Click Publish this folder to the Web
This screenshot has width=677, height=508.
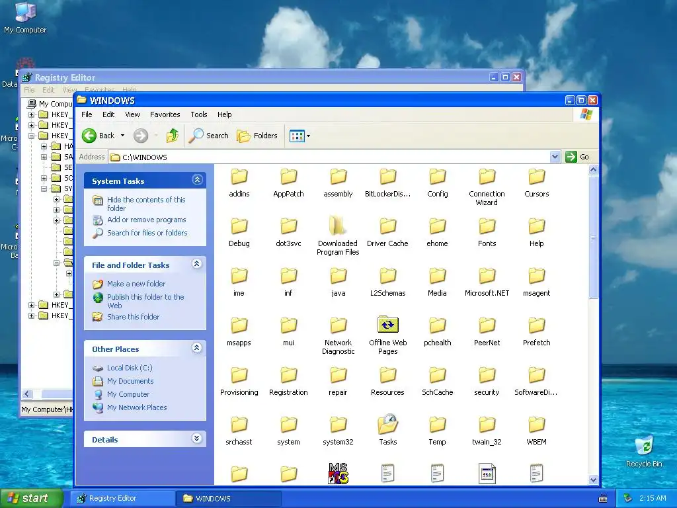(x=145, y=301)
